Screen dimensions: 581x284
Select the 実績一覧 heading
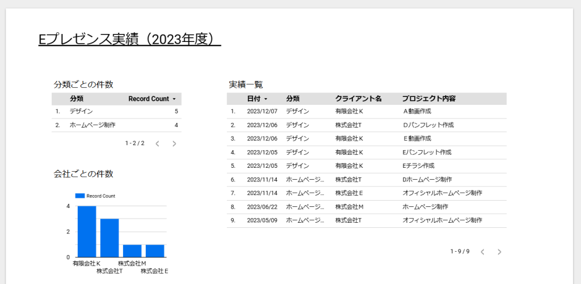click(246, 84)
